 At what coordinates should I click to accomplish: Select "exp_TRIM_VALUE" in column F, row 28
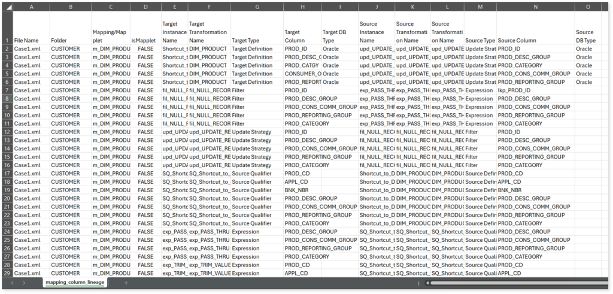209,265
